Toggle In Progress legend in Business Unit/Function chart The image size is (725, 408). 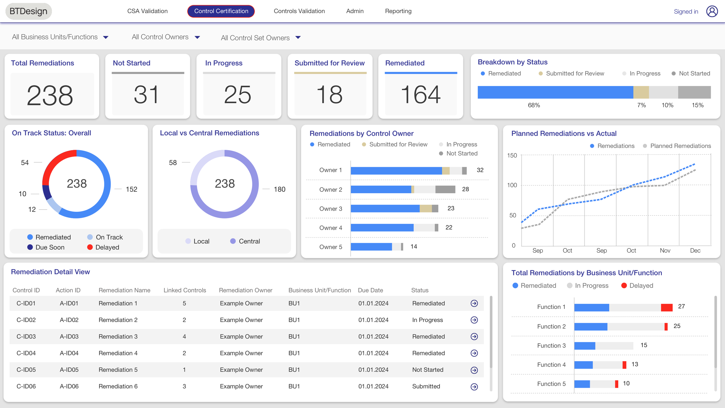(x=588, y=286)
